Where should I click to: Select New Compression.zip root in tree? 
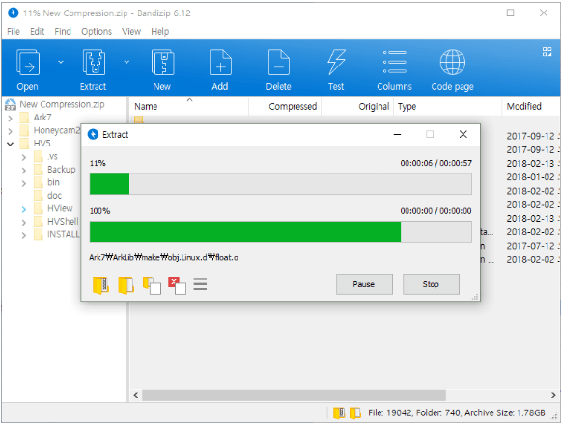62,104
